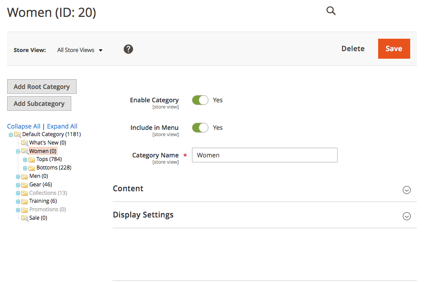Click the help question mark icon
The image size is (424, 282).
pyautogui.click(x=128, y=49)
